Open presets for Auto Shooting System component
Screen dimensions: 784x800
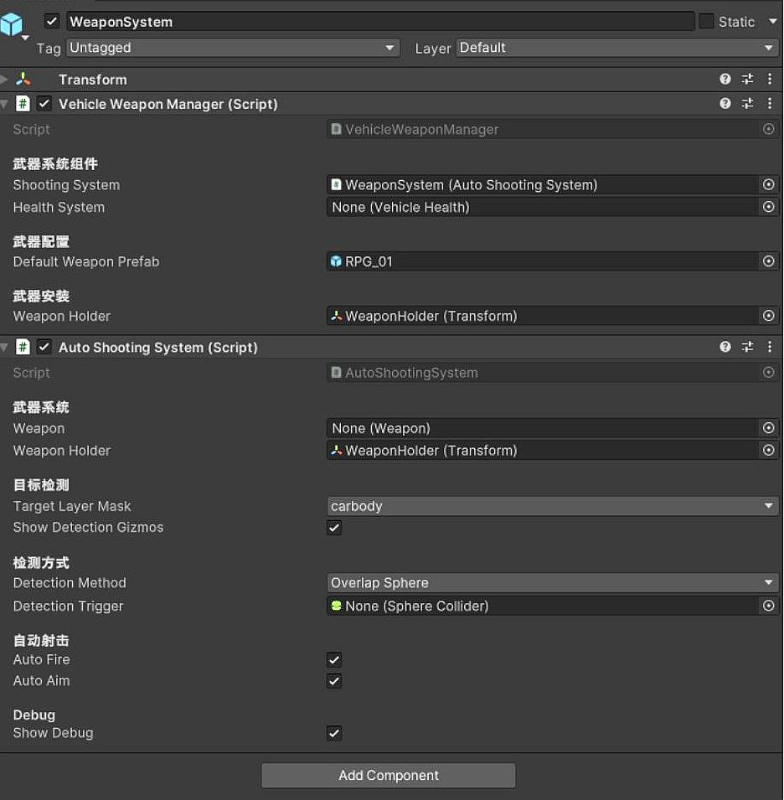tap(747, 347)
